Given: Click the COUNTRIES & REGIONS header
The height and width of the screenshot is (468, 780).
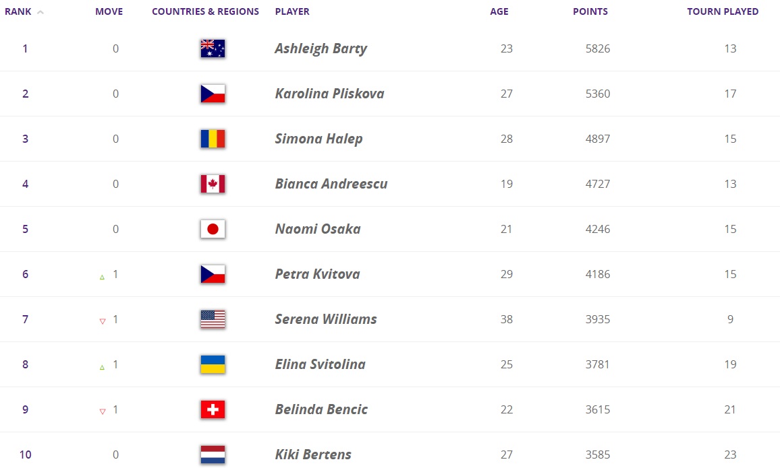Looking at the screenshot, I should point(205,11).
